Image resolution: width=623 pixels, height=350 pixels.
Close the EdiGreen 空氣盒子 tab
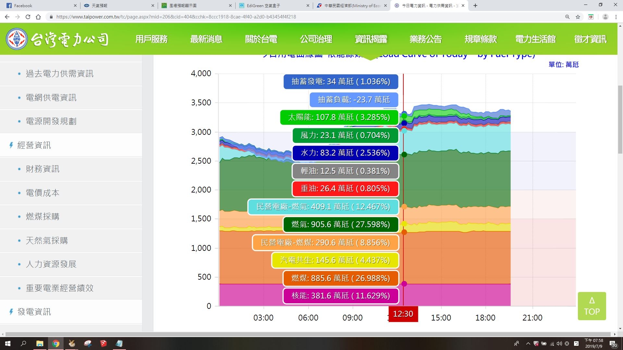tap(308, 6)
